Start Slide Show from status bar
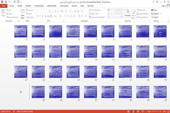The height and width of the screenshot is (113, 170). pos(143,111)
